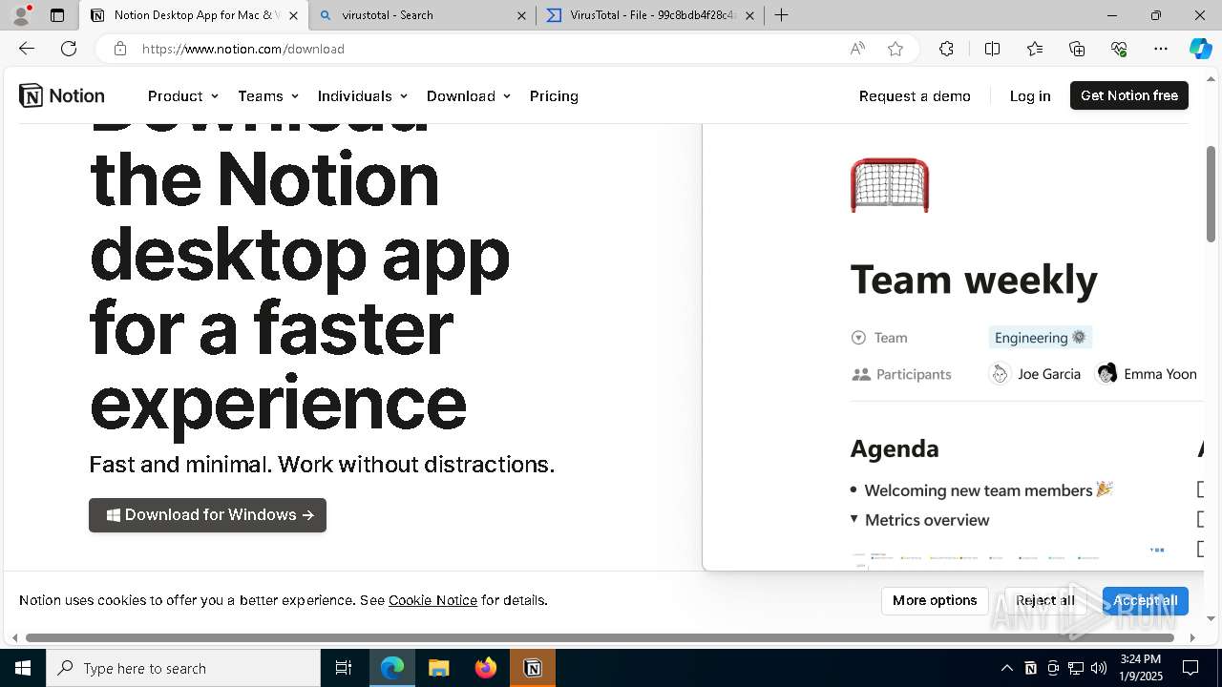Open volume control in system tray
This screenshot has height=687, width=1222.
(x=1099, y=668)
